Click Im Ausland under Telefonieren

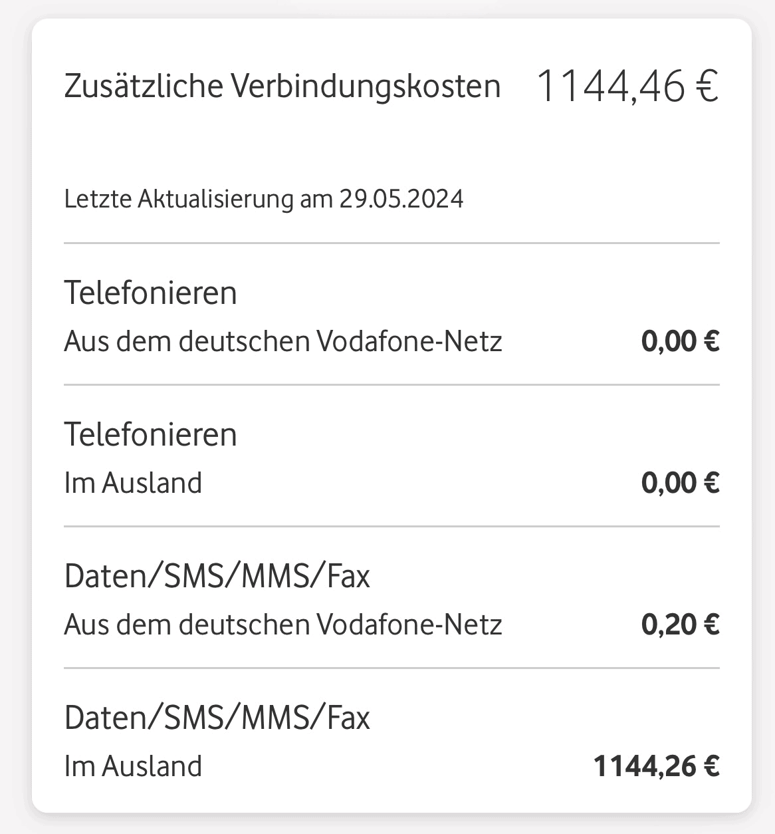click(133, 484)
